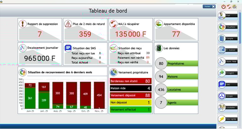Click the warning triangle icon for retard
Image resolution: width=242 pixels, height=129 pixels.
click(x=68, y=24)
